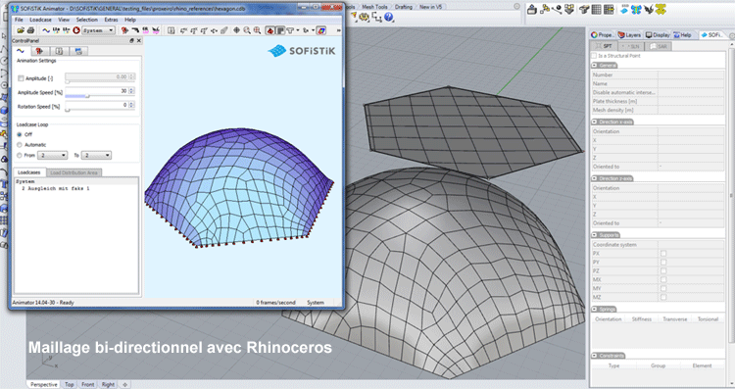Click the blue butterfly icon in top-right toolbar
The height and width of the screenshot is (389, 735).
click(x=636, y=10)
